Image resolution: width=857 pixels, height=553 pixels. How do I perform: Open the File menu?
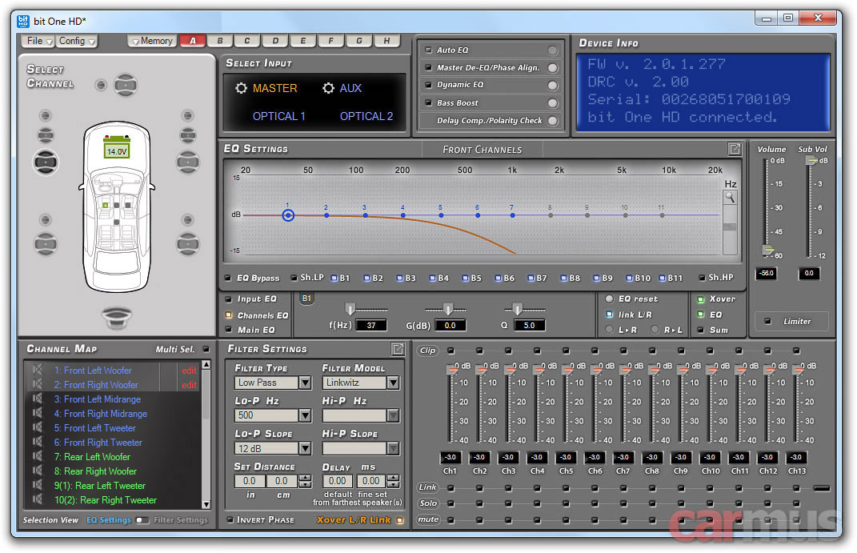[38, 41]
